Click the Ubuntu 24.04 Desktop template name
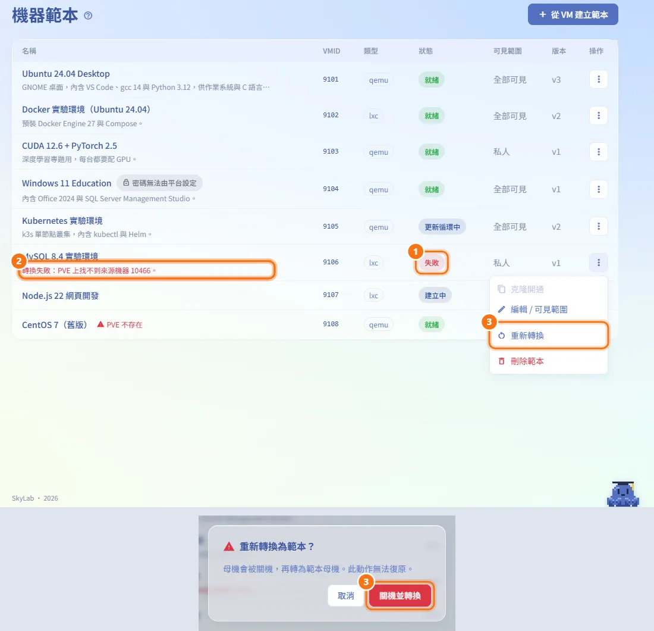 tap(66, 73)
